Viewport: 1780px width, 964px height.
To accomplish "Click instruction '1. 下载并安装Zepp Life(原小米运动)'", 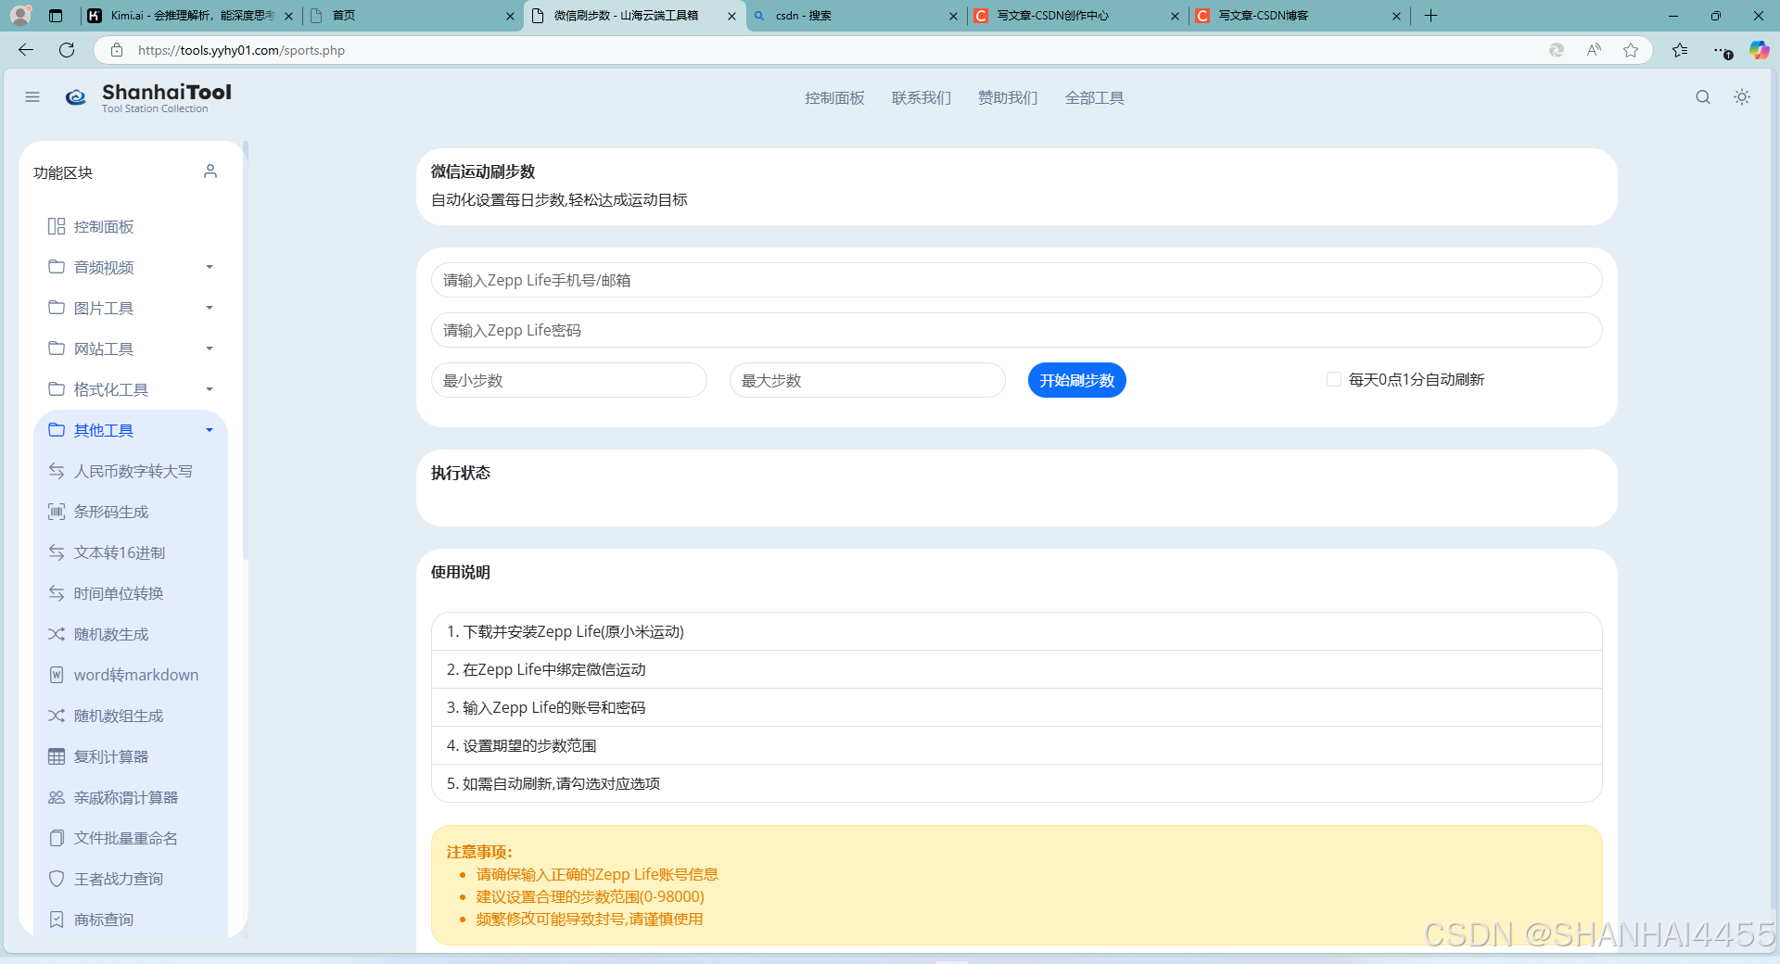I will (x=1016, y=631).
